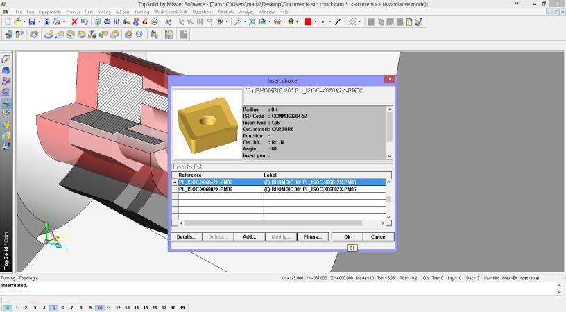Image resolution: width=566 pixels, height=312 pixels.
Task: Click the Save floppy disk icon
Action: coord(32,22)
